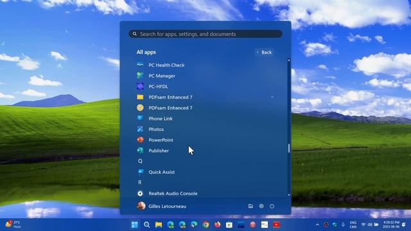The width and height of the screenshot is (411, 231).
Task: Click the R letter section header
Action: (140, 182)
